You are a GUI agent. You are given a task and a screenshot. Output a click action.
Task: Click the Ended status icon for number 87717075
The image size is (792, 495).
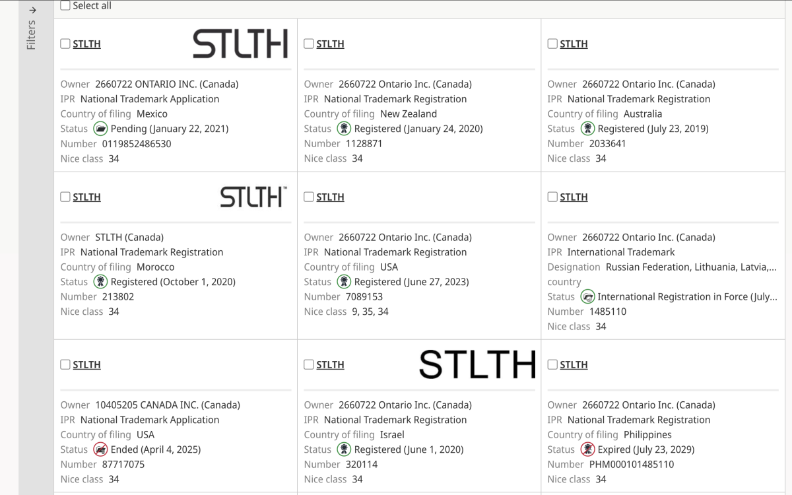click(100, 449)
